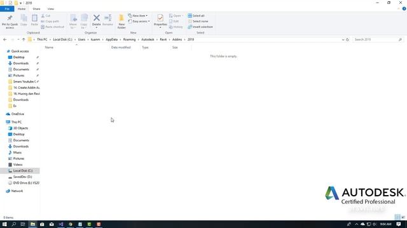The width and height of the screenshot is (407, 228).
Task: Open 3D Objects in navigation pane
Action: 20,128
